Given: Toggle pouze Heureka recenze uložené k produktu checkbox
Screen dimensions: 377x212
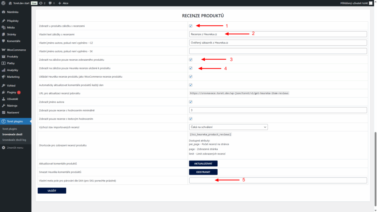Looking at the screenshot, I should pos(191,68).
